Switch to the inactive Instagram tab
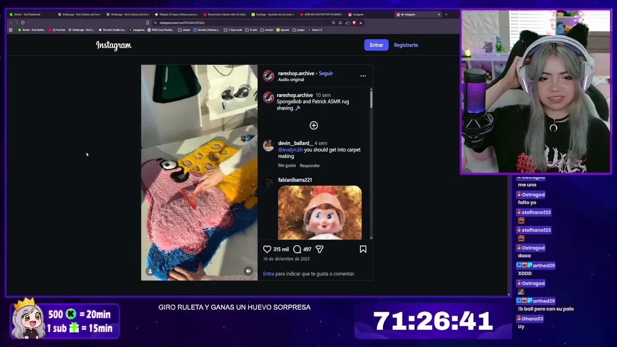The width and height of the screenshot is (617, 347). [369, 14]
